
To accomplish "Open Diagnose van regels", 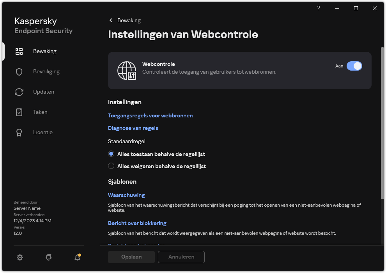I will pos(133,128).
